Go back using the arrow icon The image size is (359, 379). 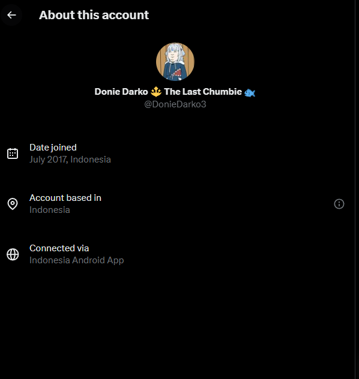pyautogui.click(x=11, y=15)
